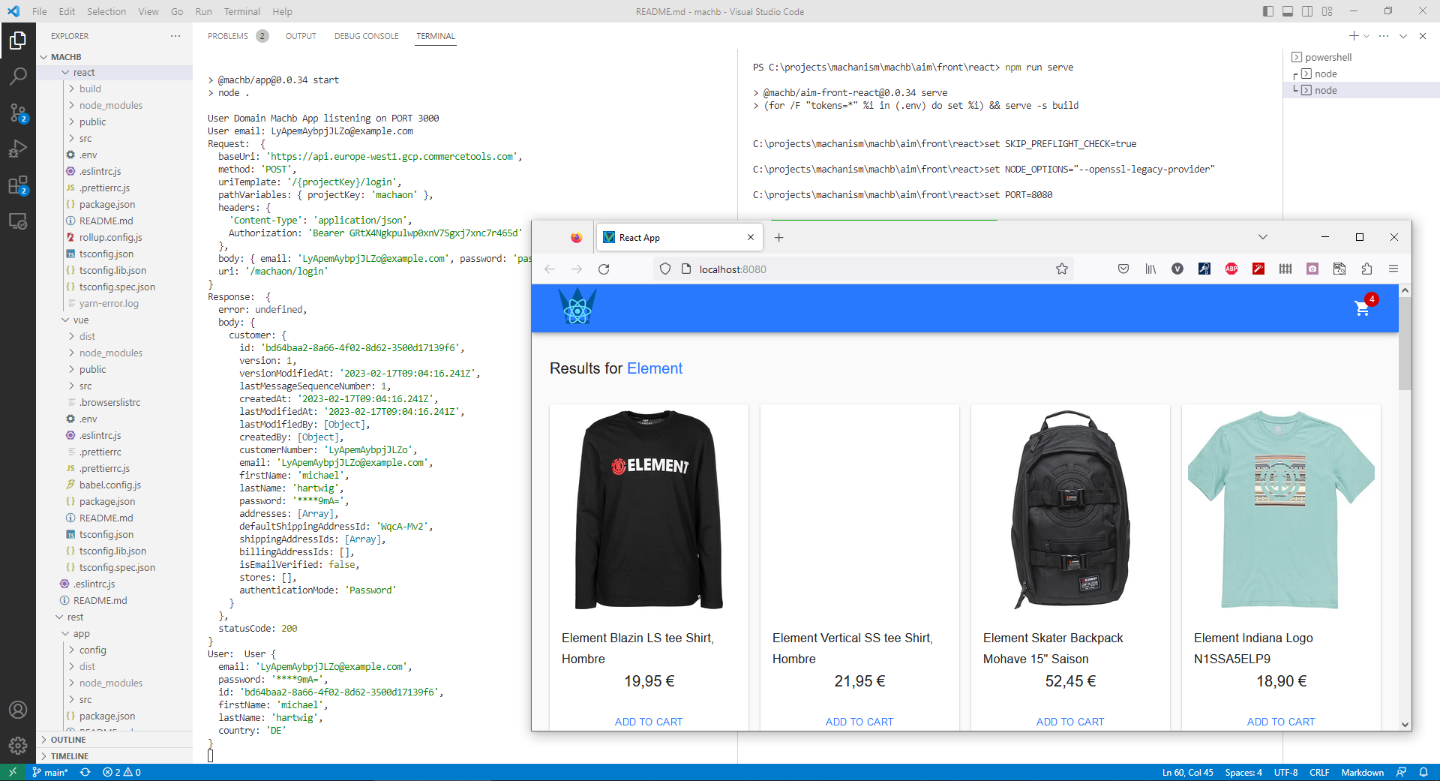Toggle secondary side bar layout icon
Image resolution: width=1440 pixels, height=781 pixels.
pos(1307,11)
